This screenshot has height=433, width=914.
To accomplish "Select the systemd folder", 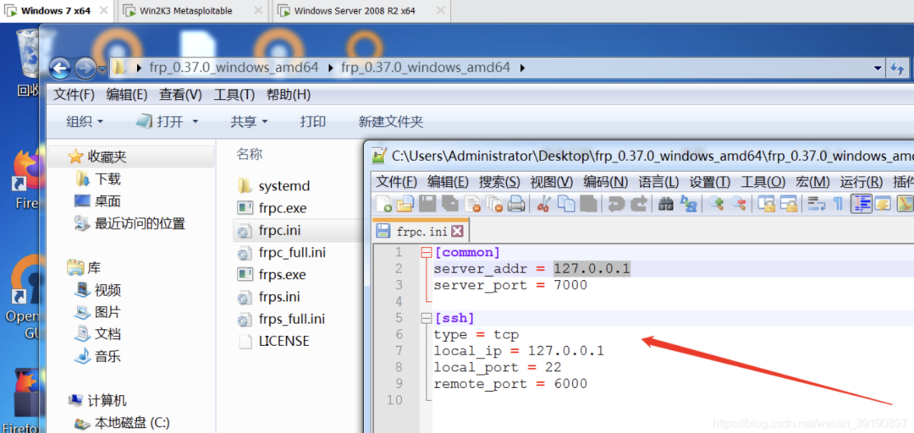I will click(284, 186).
